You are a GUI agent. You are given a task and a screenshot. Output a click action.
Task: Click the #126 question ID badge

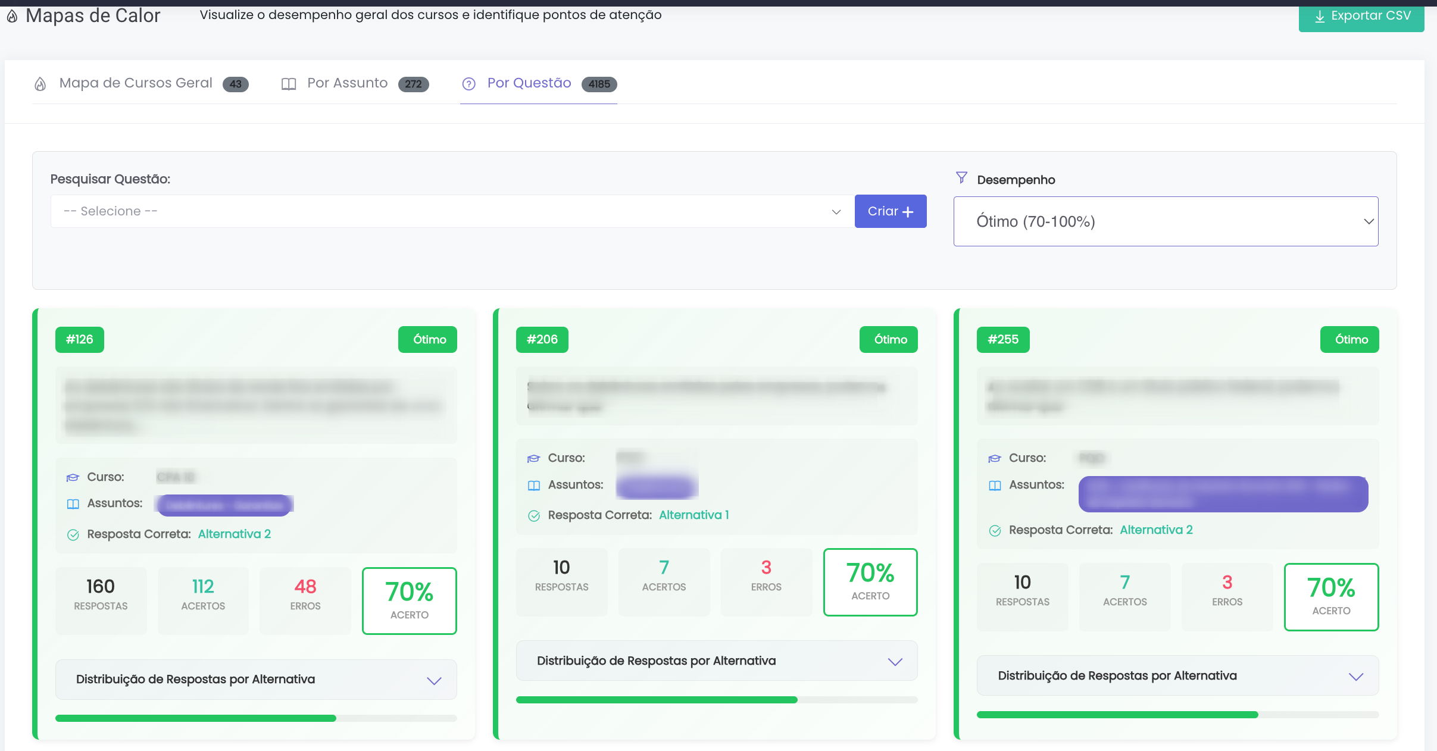point(80,340)
